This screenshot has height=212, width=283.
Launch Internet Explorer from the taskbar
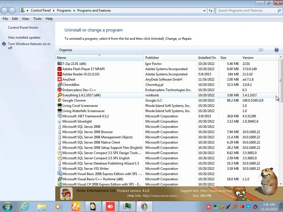[x=25, y=206]
